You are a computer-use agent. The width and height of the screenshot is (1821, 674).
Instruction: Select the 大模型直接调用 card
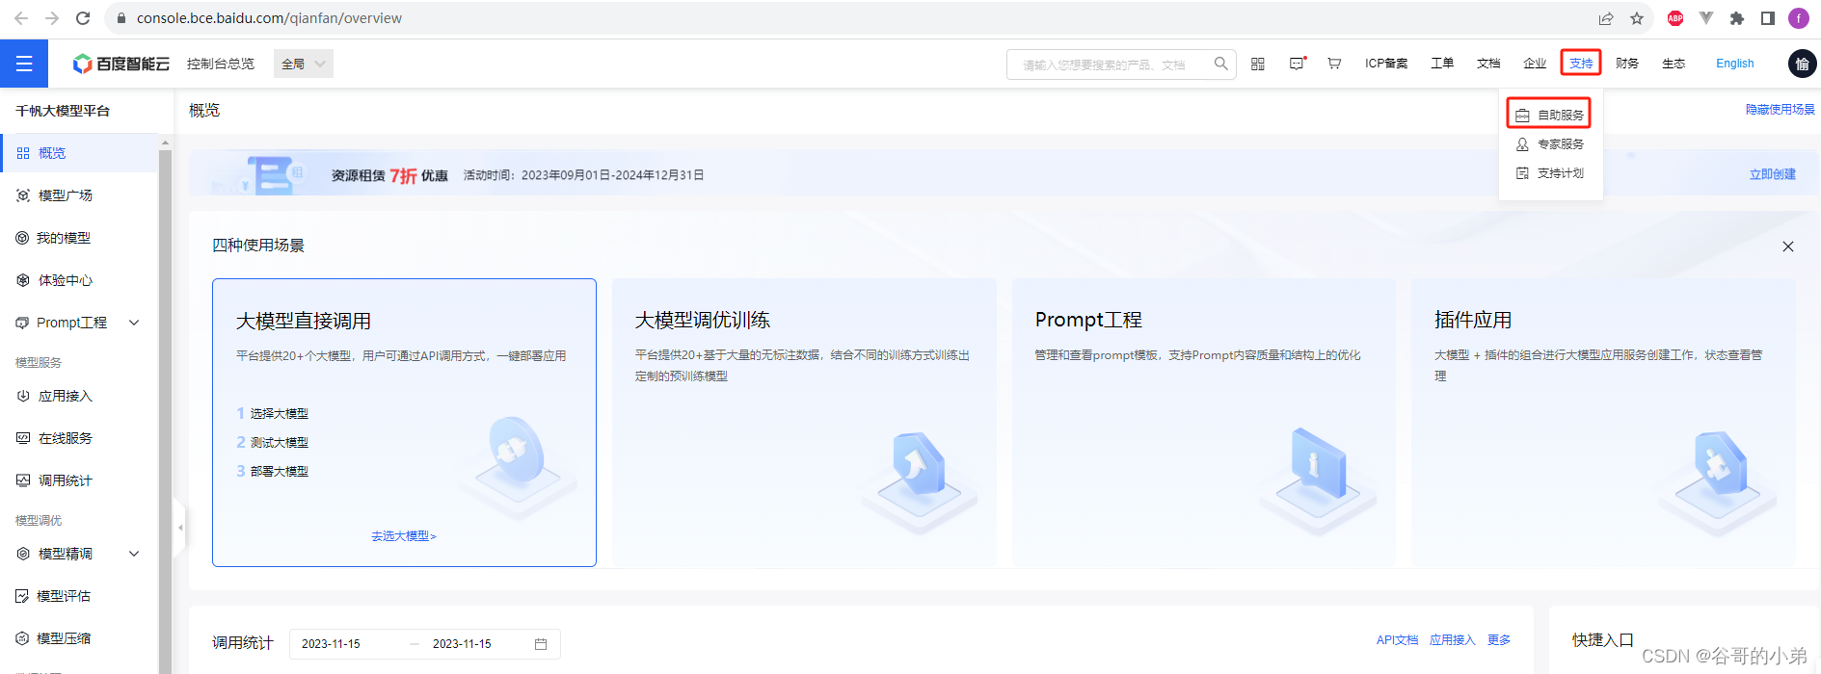[x=404, y=423]
